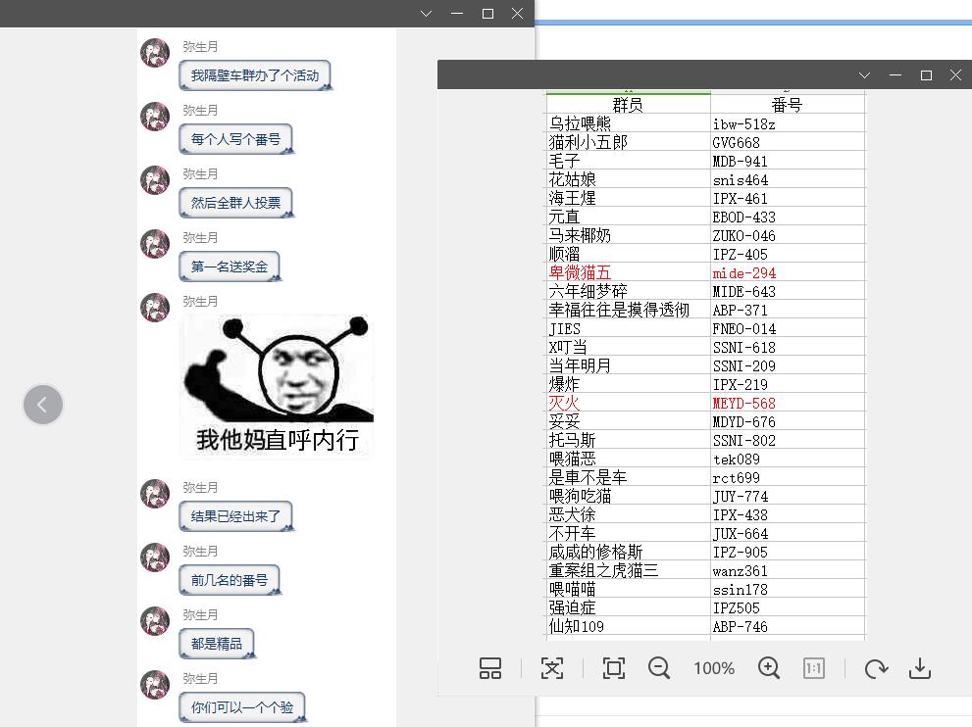972x727 pixels.
Task: Click the 群员 column header
Action: click(628, 104)
